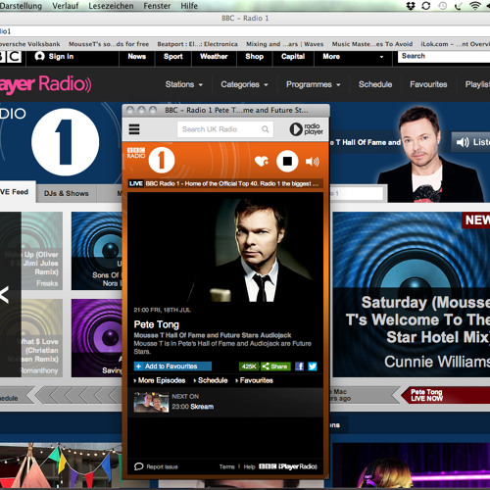Open Terms link in the player footer

[x=227, y=466]
